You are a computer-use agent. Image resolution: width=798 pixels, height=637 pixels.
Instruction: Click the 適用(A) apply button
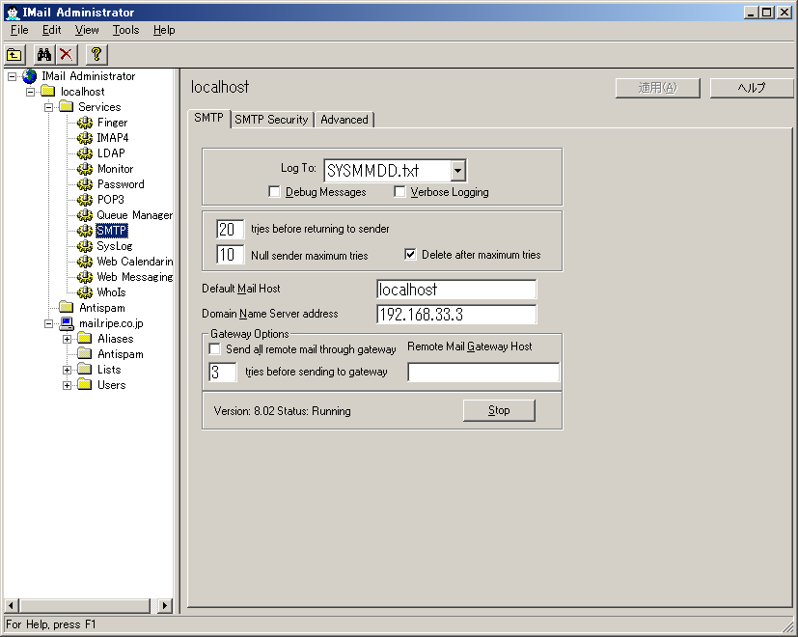657,88
